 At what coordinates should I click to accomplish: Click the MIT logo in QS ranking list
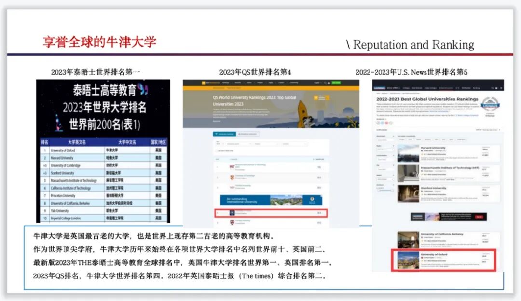(232, 167)
